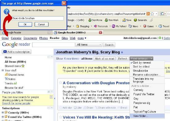Open the All items search scope dropdown
Viewport: 170px width, 121px height.
click(x=89, y=45)
